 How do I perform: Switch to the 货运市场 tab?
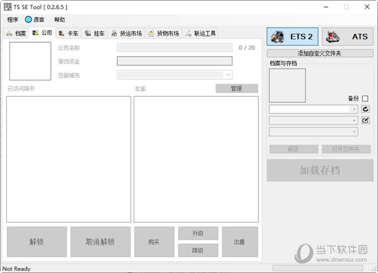click(127, 33)
